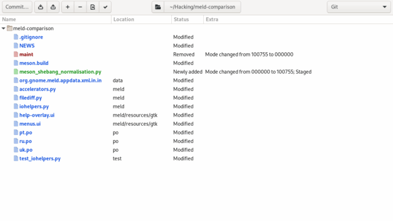
Task: Click the file icon beside meson.build
Action: click(x=16, y=63)
